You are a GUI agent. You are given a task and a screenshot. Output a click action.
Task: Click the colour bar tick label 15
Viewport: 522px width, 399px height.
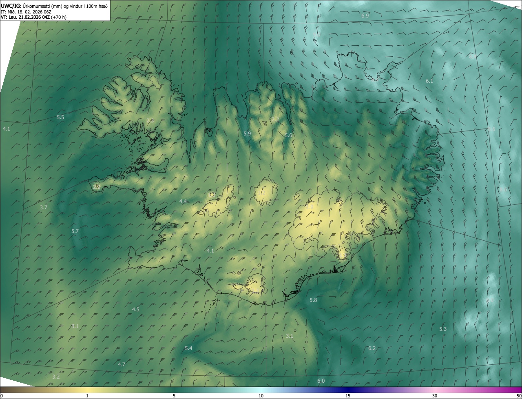[x=348, y=396]
